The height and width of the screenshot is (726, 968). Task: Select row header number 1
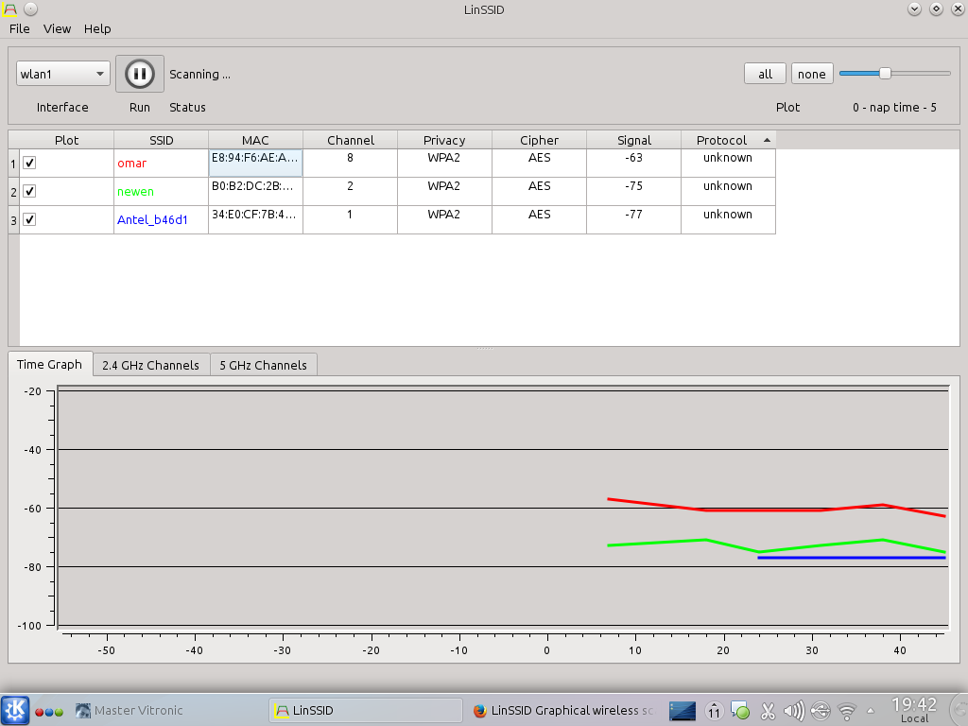(13, 163)
